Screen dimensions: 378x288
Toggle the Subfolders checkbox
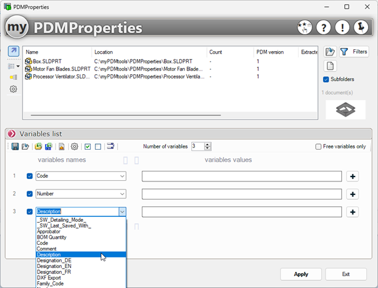(326, 79)
